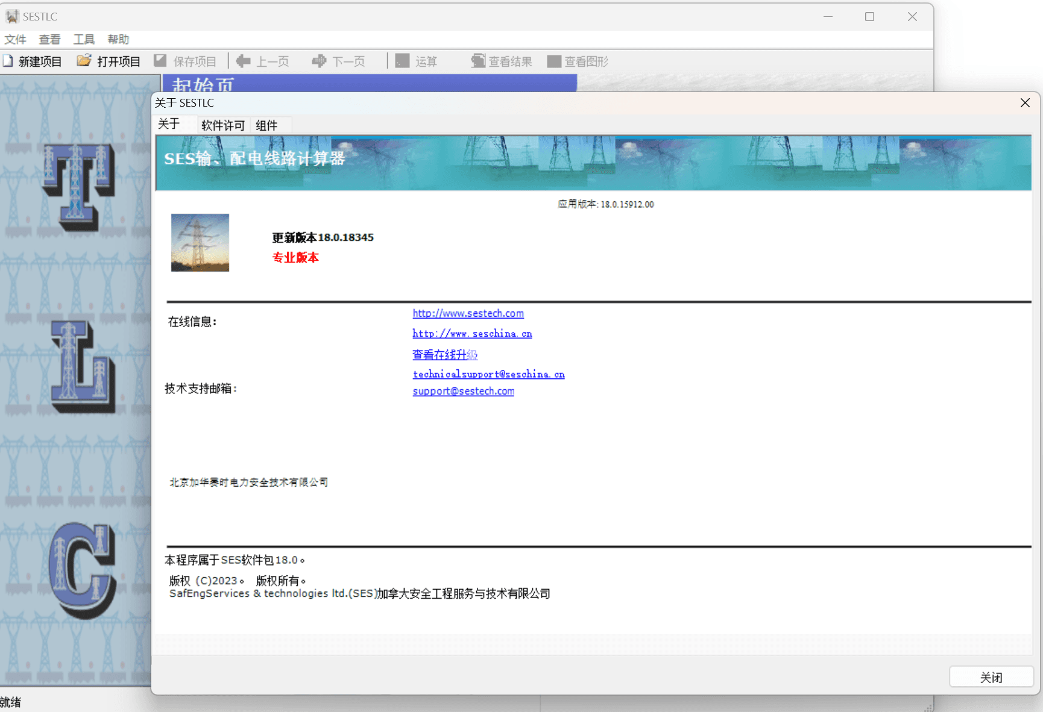Click the Previous Page (上一页) arrow icon
Screen dimensions: 1043x712
tap(244, 61)
